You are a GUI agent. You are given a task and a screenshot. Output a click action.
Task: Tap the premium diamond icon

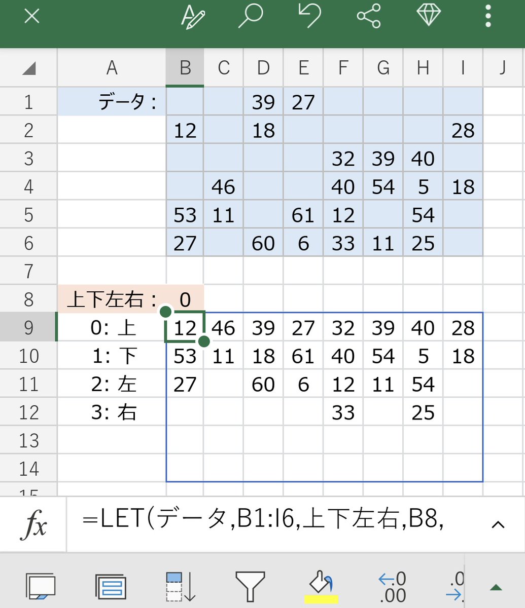429,16
